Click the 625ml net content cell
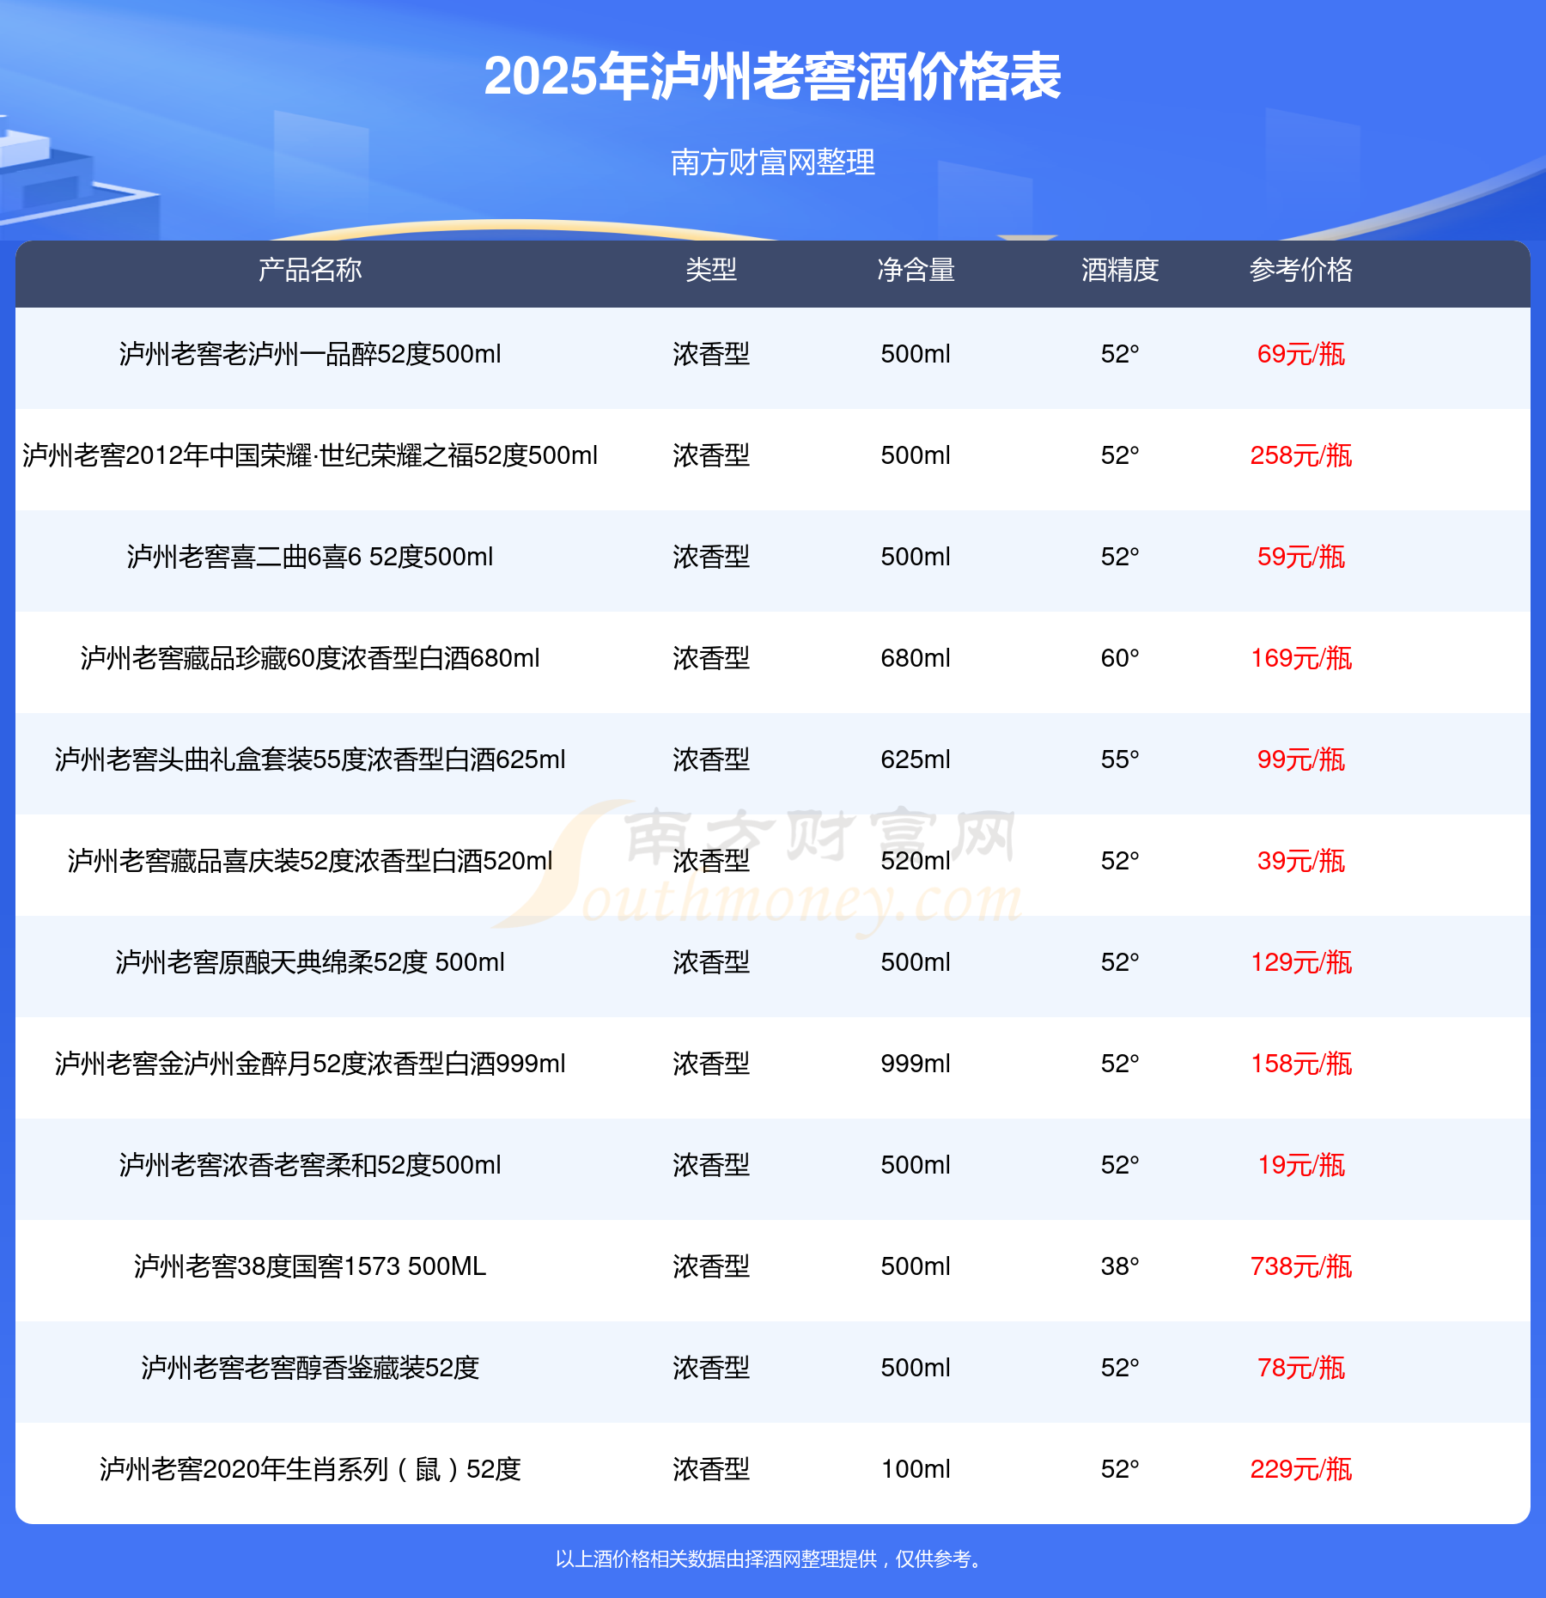1546x1598 pixels. pos(916,759)
